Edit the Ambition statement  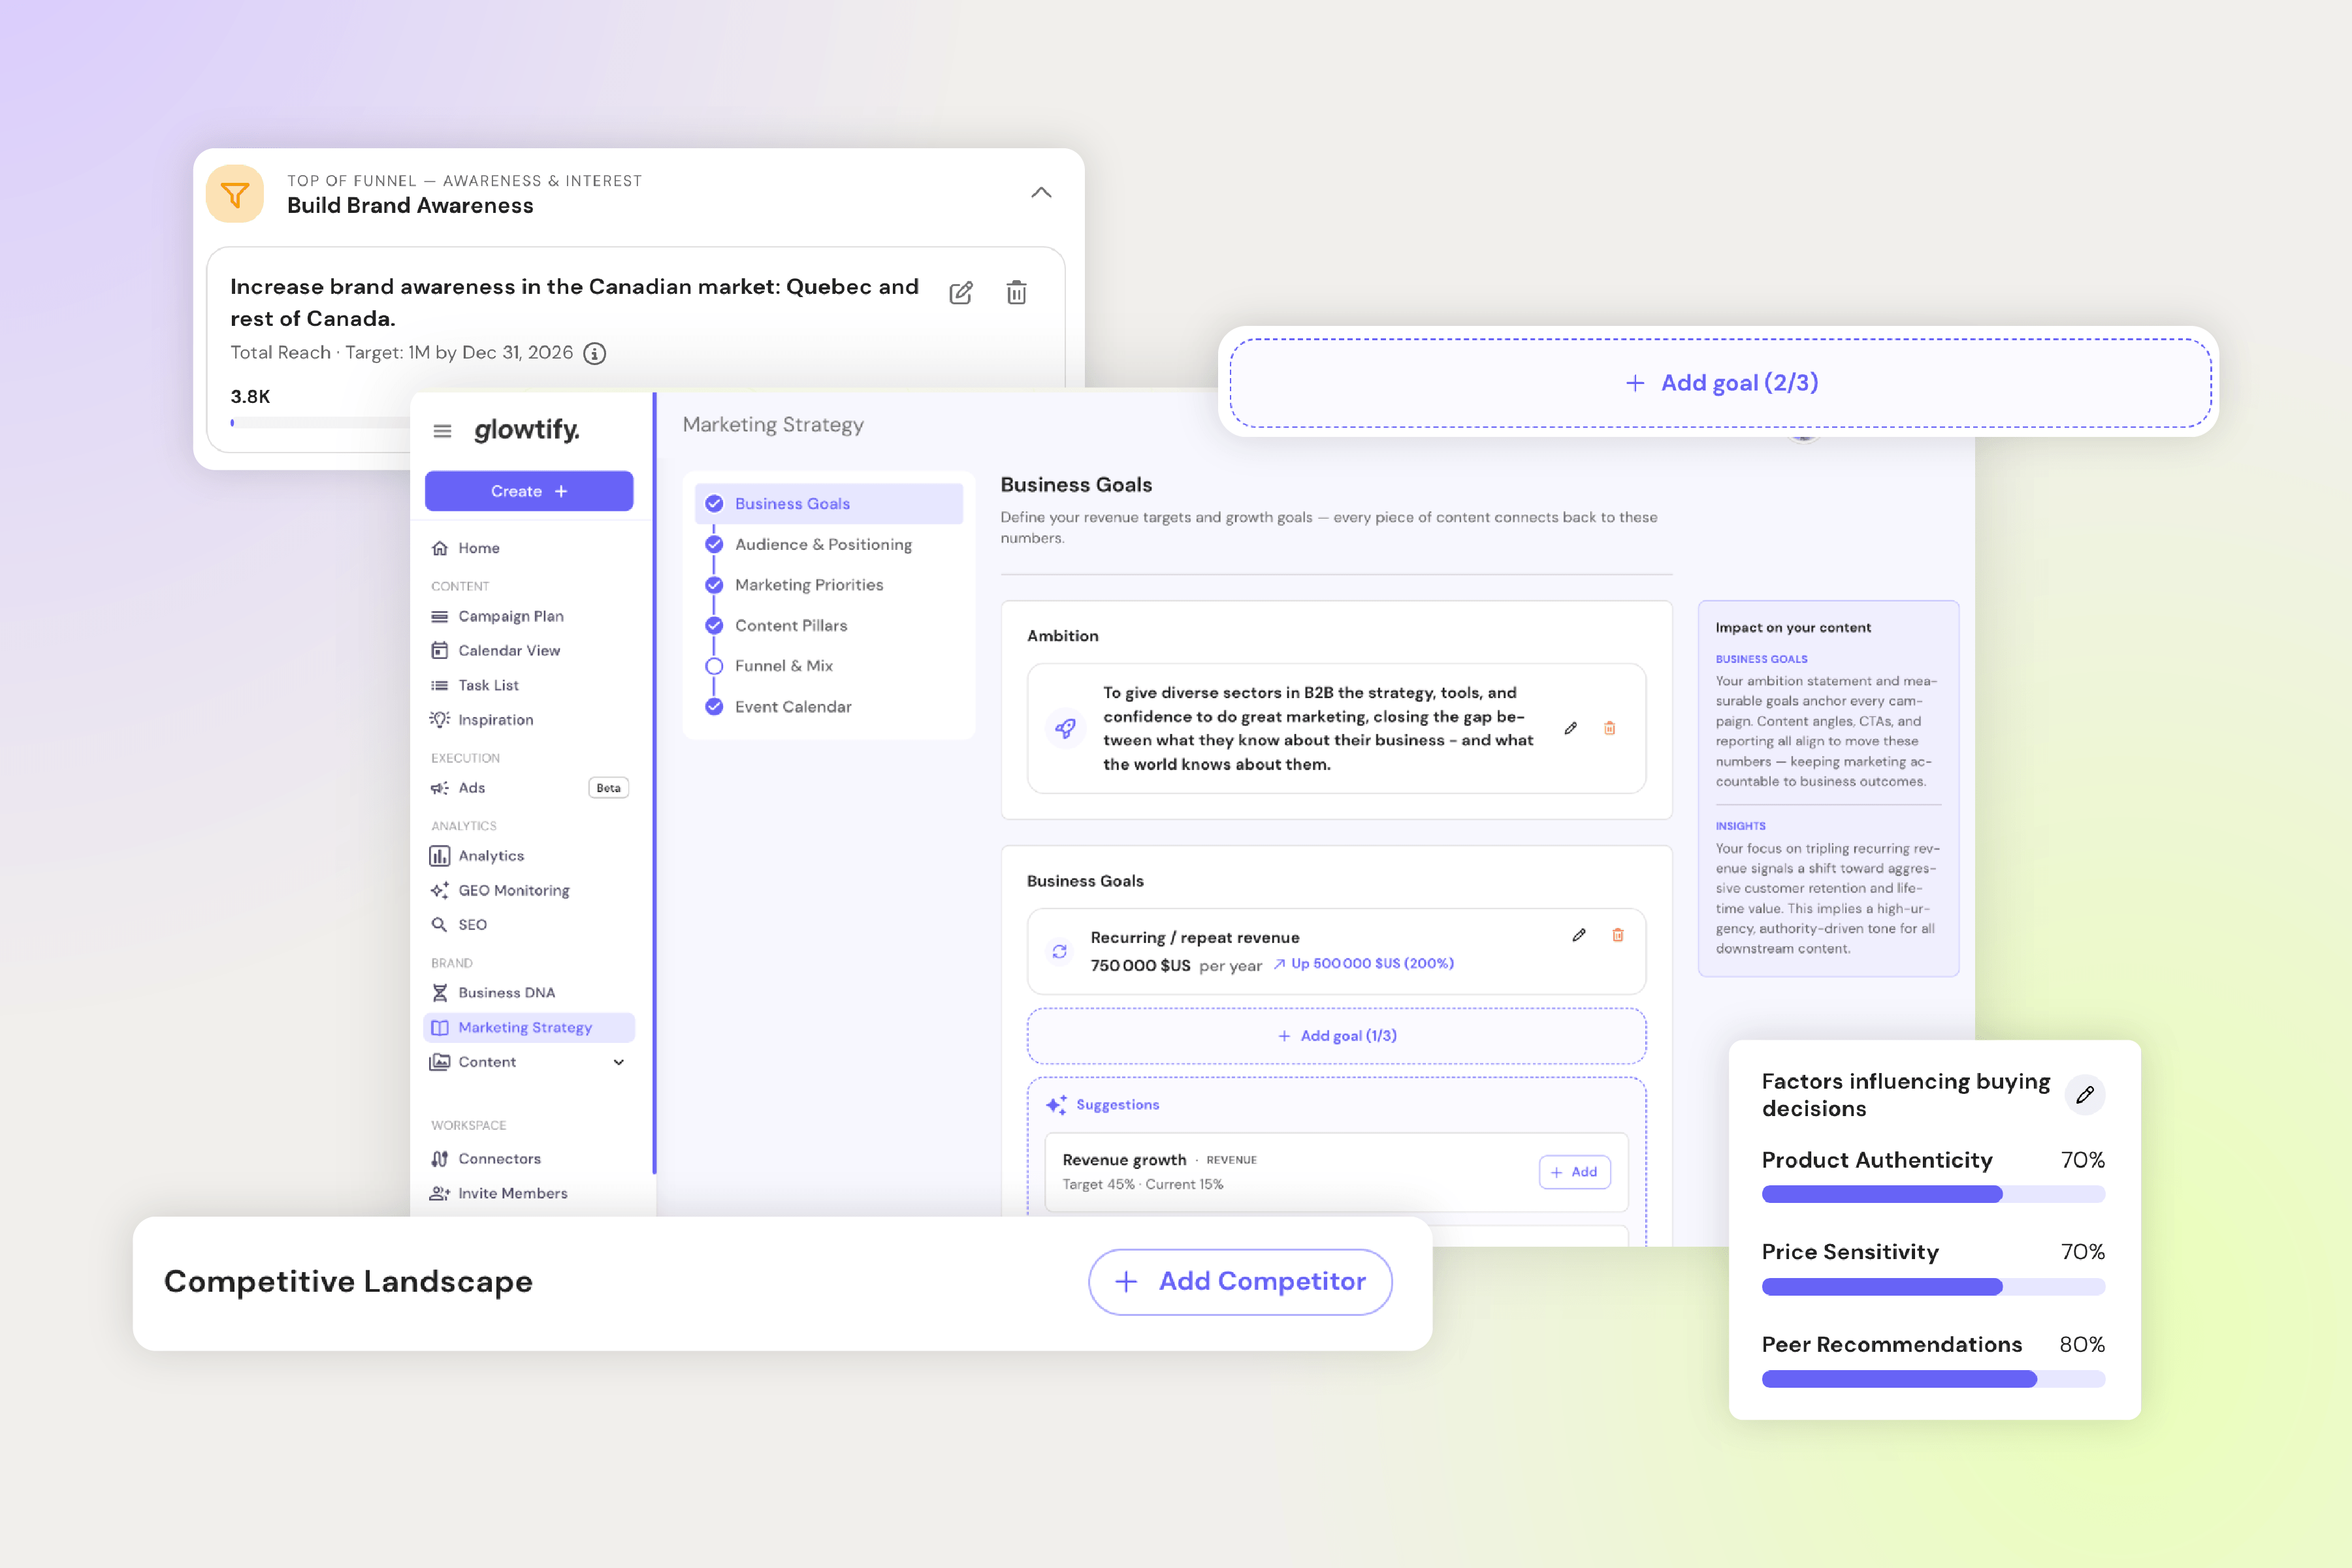[x=1571, y=728]
